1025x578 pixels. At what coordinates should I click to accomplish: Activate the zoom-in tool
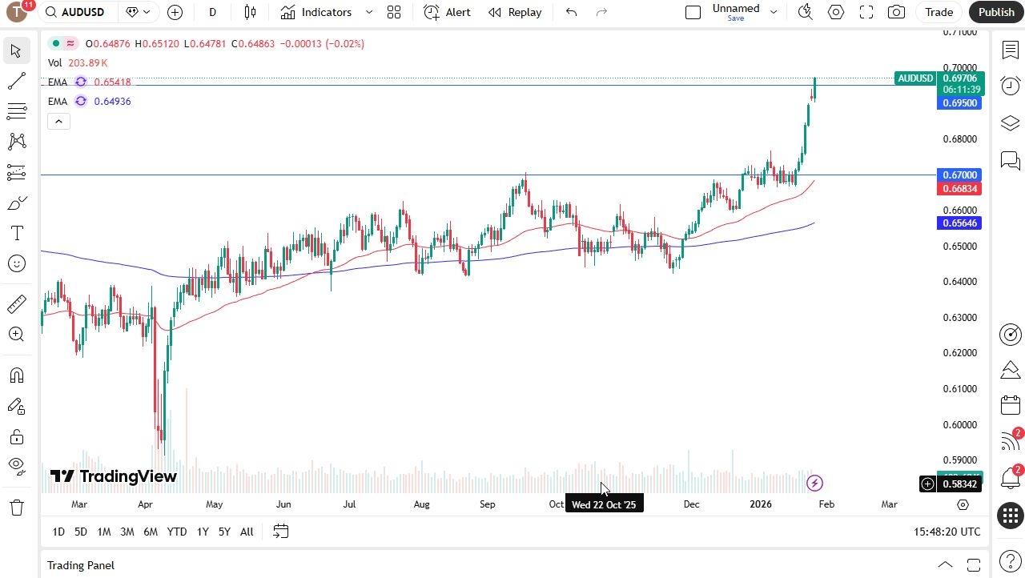coord(16,334)
